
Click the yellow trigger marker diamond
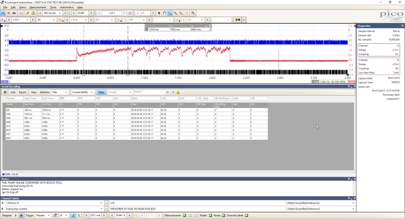pyautogui.click(x=76, y=58)
